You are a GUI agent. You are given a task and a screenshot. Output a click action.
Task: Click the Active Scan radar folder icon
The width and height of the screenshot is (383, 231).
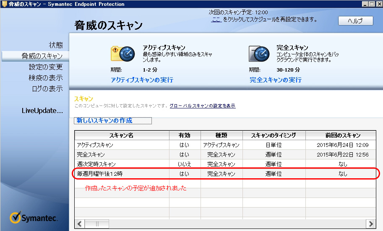122,54
